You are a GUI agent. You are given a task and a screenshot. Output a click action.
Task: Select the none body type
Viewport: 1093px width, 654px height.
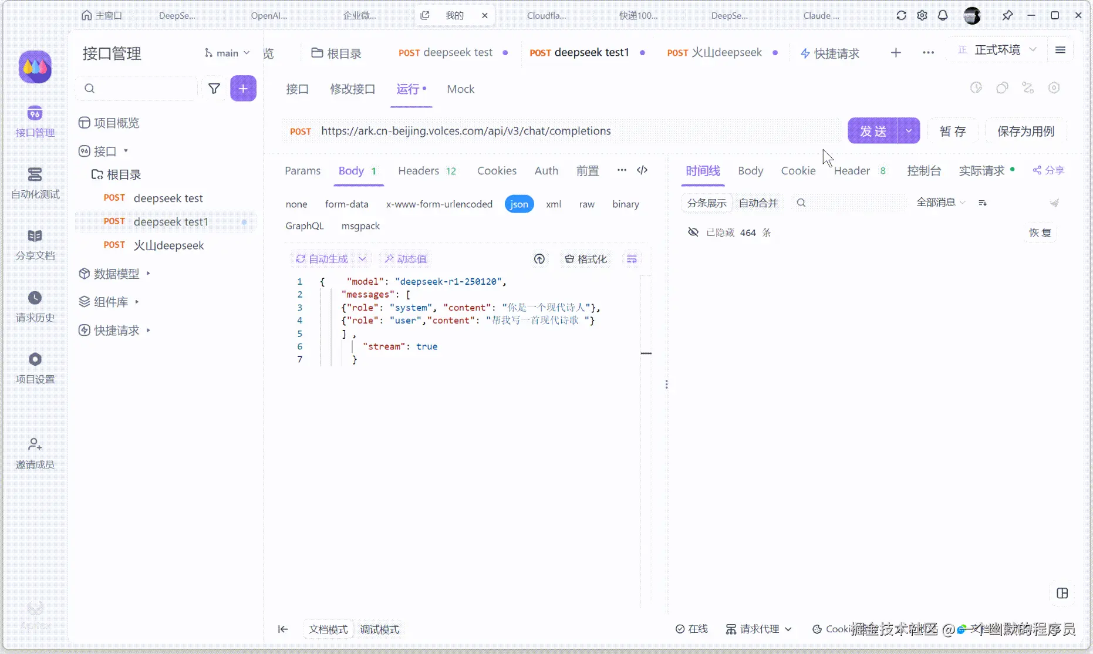(x=296, y=204)
